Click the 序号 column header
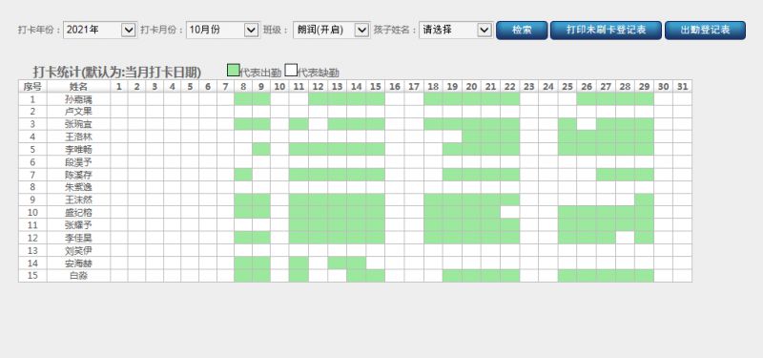 click(x=32, y=86)
